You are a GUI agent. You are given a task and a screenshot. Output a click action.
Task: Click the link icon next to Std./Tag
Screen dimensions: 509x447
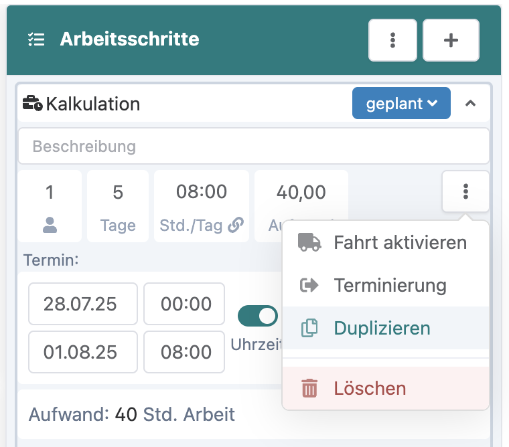pos(236,226)
